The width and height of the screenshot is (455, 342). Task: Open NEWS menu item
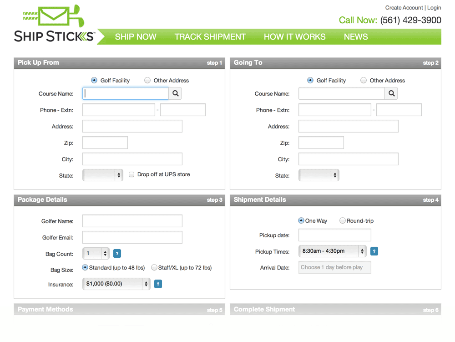tap(356, 37)
